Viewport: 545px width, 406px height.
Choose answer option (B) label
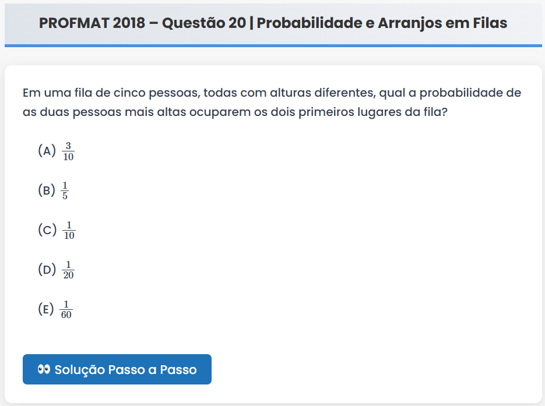(x=47, y=190)
